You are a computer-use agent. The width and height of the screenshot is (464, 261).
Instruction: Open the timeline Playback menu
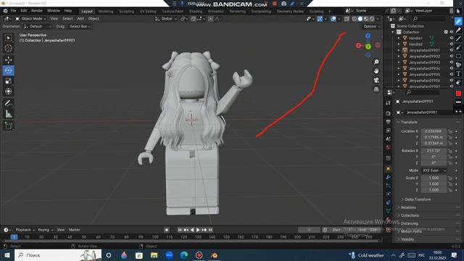click(25, 230)
